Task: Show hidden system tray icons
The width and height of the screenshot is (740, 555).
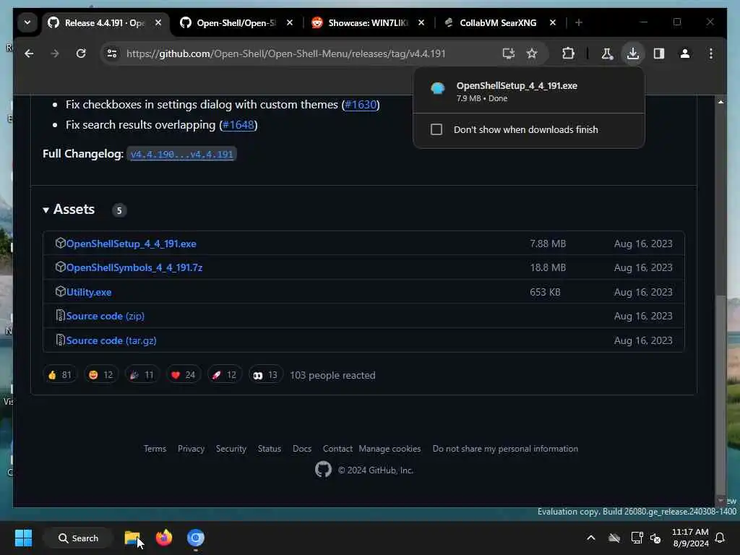Action: coord(591,538)
